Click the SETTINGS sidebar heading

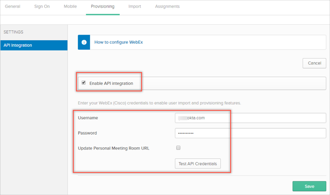[x=13, y=32]
